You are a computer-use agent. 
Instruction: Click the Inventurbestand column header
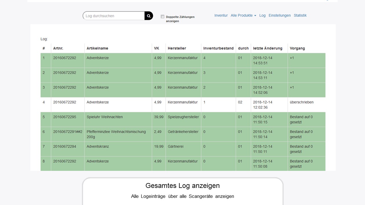coord(218,48)
